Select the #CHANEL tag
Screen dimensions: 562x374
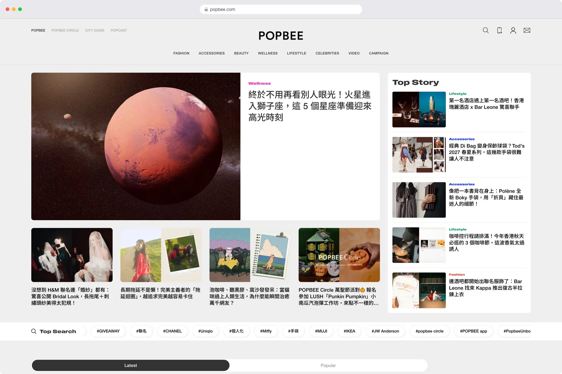[172, 331]
